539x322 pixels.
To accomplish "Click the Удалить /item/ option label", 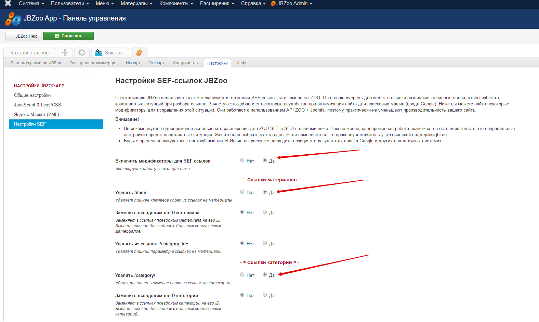I will [x=131, y=193].
